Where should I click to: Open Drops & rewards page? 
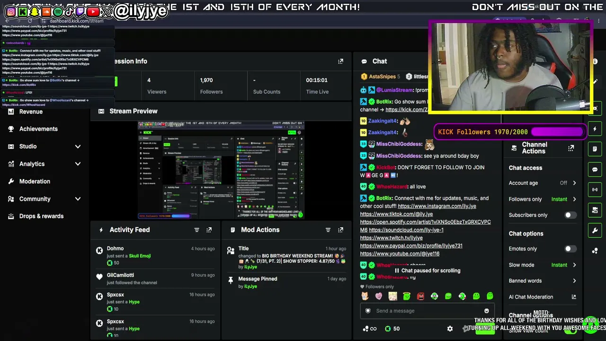pyautogui.click(x=41, y=216)
